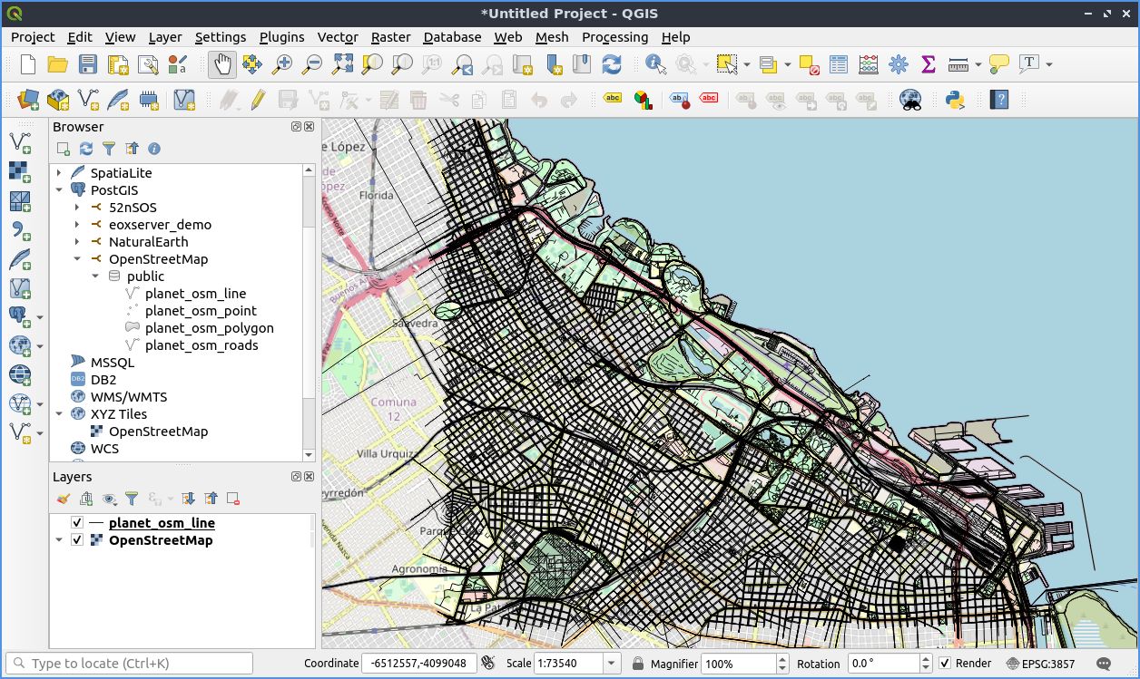
Task: Refresh the map canvas with the blue arrows
Action: 612,64
